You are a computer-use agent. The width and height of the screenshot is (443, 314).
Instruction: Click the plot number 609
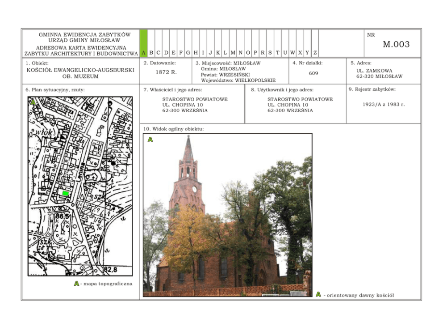pyautogui.click(x=313, y=73)
